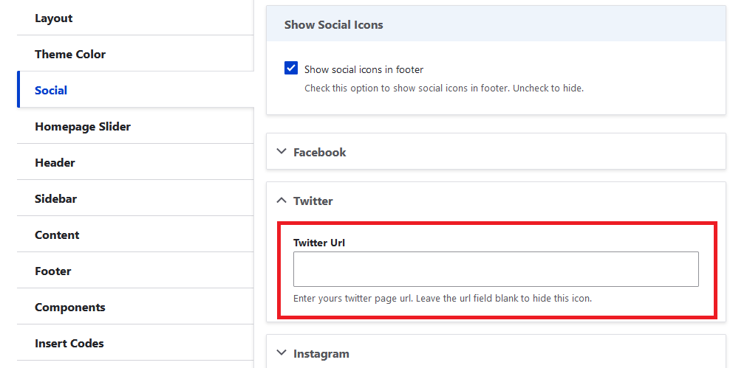Screen dimensions: 730x368
Task: Open the Footer settings tab
Action: [53, 271]
